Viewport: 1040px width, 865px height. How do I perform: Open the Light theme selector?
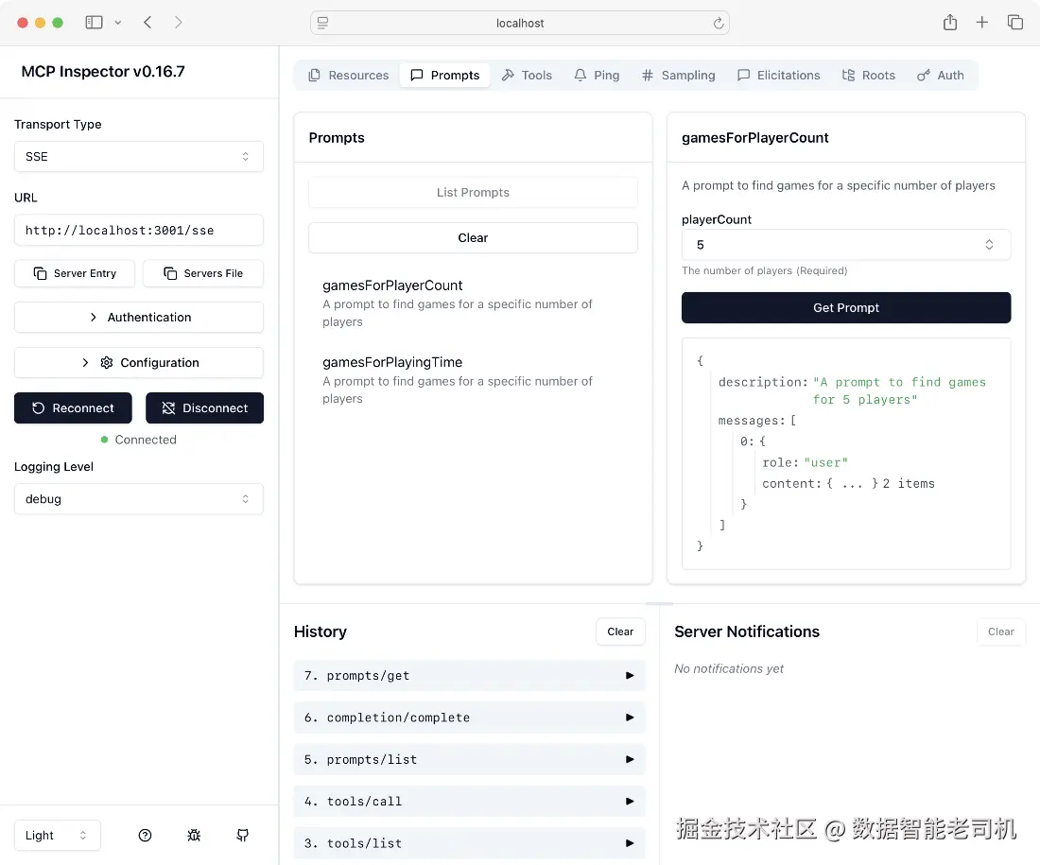57,835
